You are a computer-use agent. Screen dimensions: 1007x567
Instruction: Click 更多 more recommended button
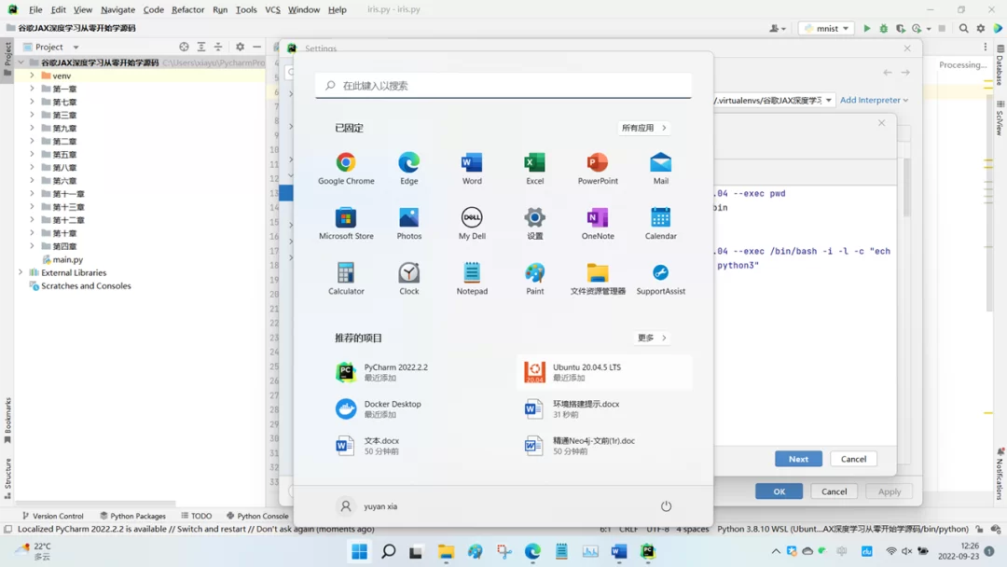point(651,338)
